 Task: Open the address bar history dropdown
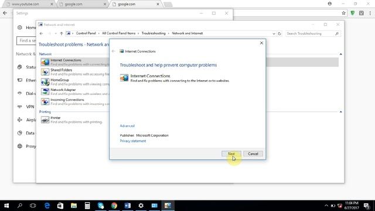(x=274, y=34)
